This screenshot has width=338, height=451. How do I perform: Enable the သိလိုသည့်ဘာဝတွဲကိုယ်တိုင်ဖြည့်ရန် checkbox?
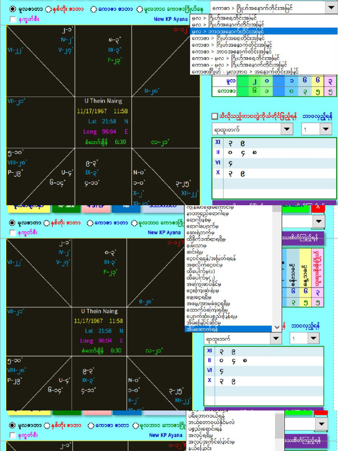tap(214, 116)
